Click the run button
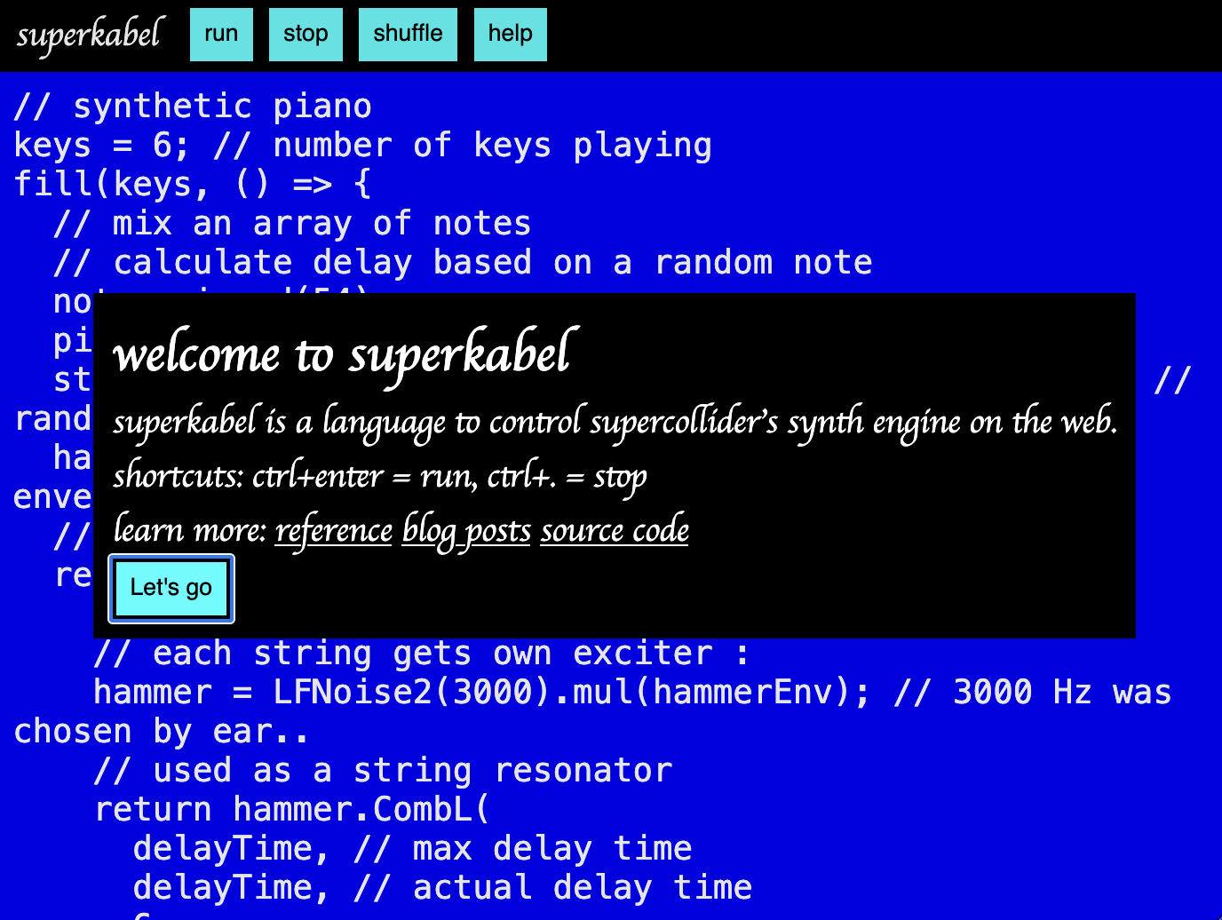The height and width of the screenshot is (920, 1222). tap(221, 35)
